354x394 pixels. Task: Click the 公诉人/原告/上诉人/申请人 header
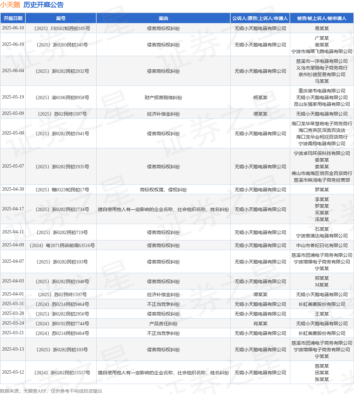coord(260,18)
